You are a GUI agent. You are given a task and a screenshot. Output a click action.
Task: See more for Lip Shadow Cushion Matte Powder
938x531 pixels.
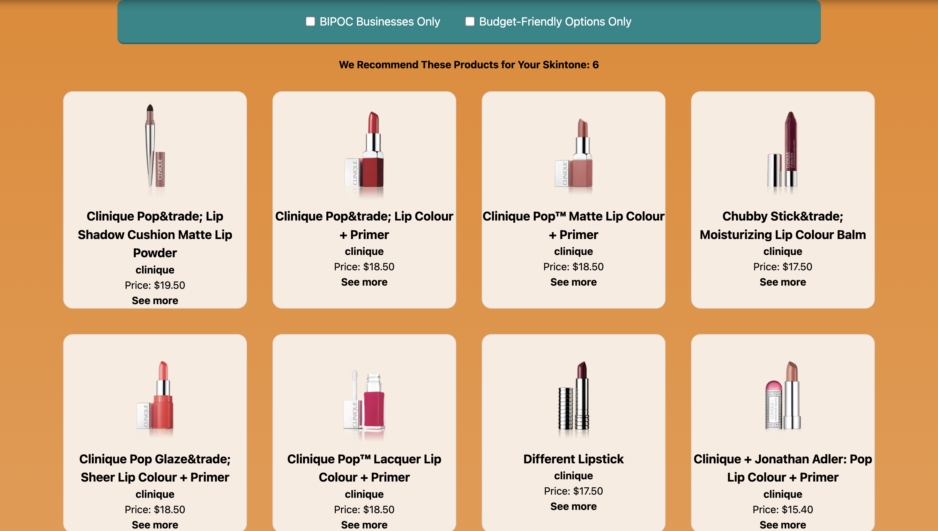[155, 301]
